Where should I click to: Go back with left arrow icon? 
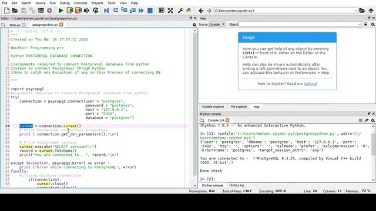pos(201,11)
